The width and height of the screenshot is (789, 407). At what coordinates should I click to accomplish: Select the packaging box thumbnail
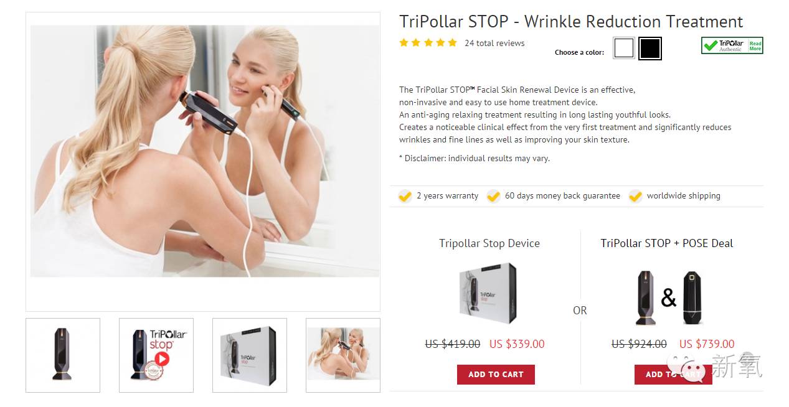click(x=250, y=355)
